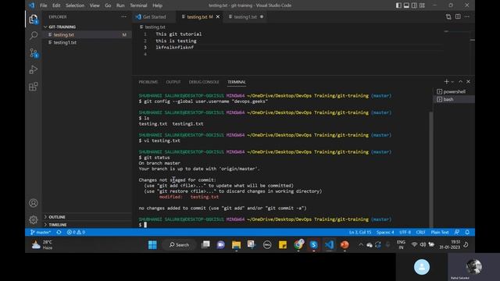500x281 pixels.
Task: Select the Terminal panel tab
Action: 236,82
